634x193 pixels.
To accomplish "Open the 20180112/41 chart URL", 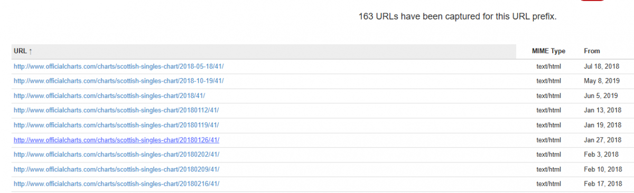I will (x=116, y=110).
